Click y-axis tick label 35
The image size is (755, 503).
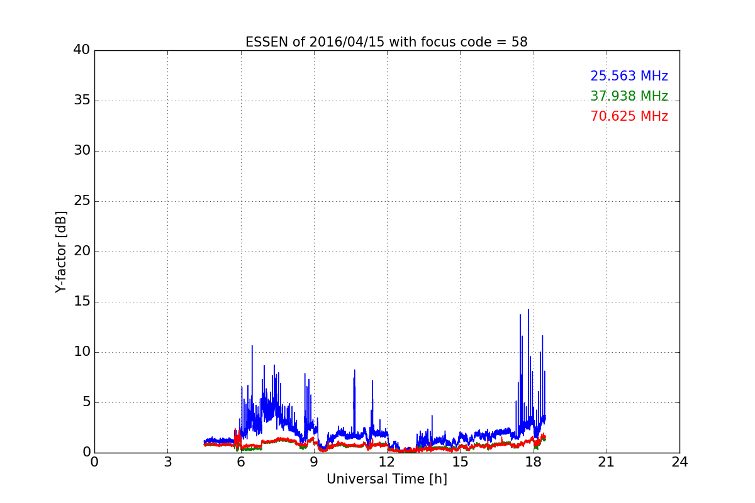coord(81,101)
